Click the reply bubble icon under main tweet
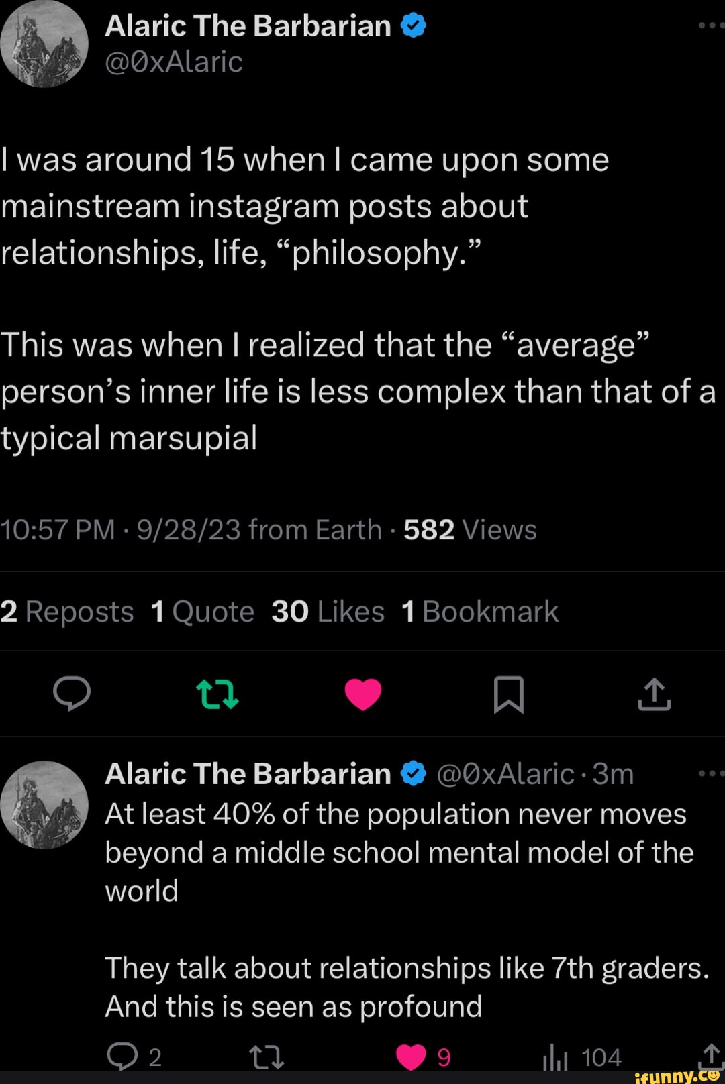The height and width of the screenshot is (1084, 725). point(72,694)
